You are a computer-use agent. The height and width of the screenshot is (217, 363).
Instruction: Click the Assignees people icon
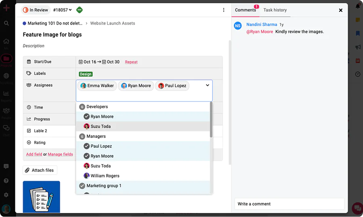(29, 85)
